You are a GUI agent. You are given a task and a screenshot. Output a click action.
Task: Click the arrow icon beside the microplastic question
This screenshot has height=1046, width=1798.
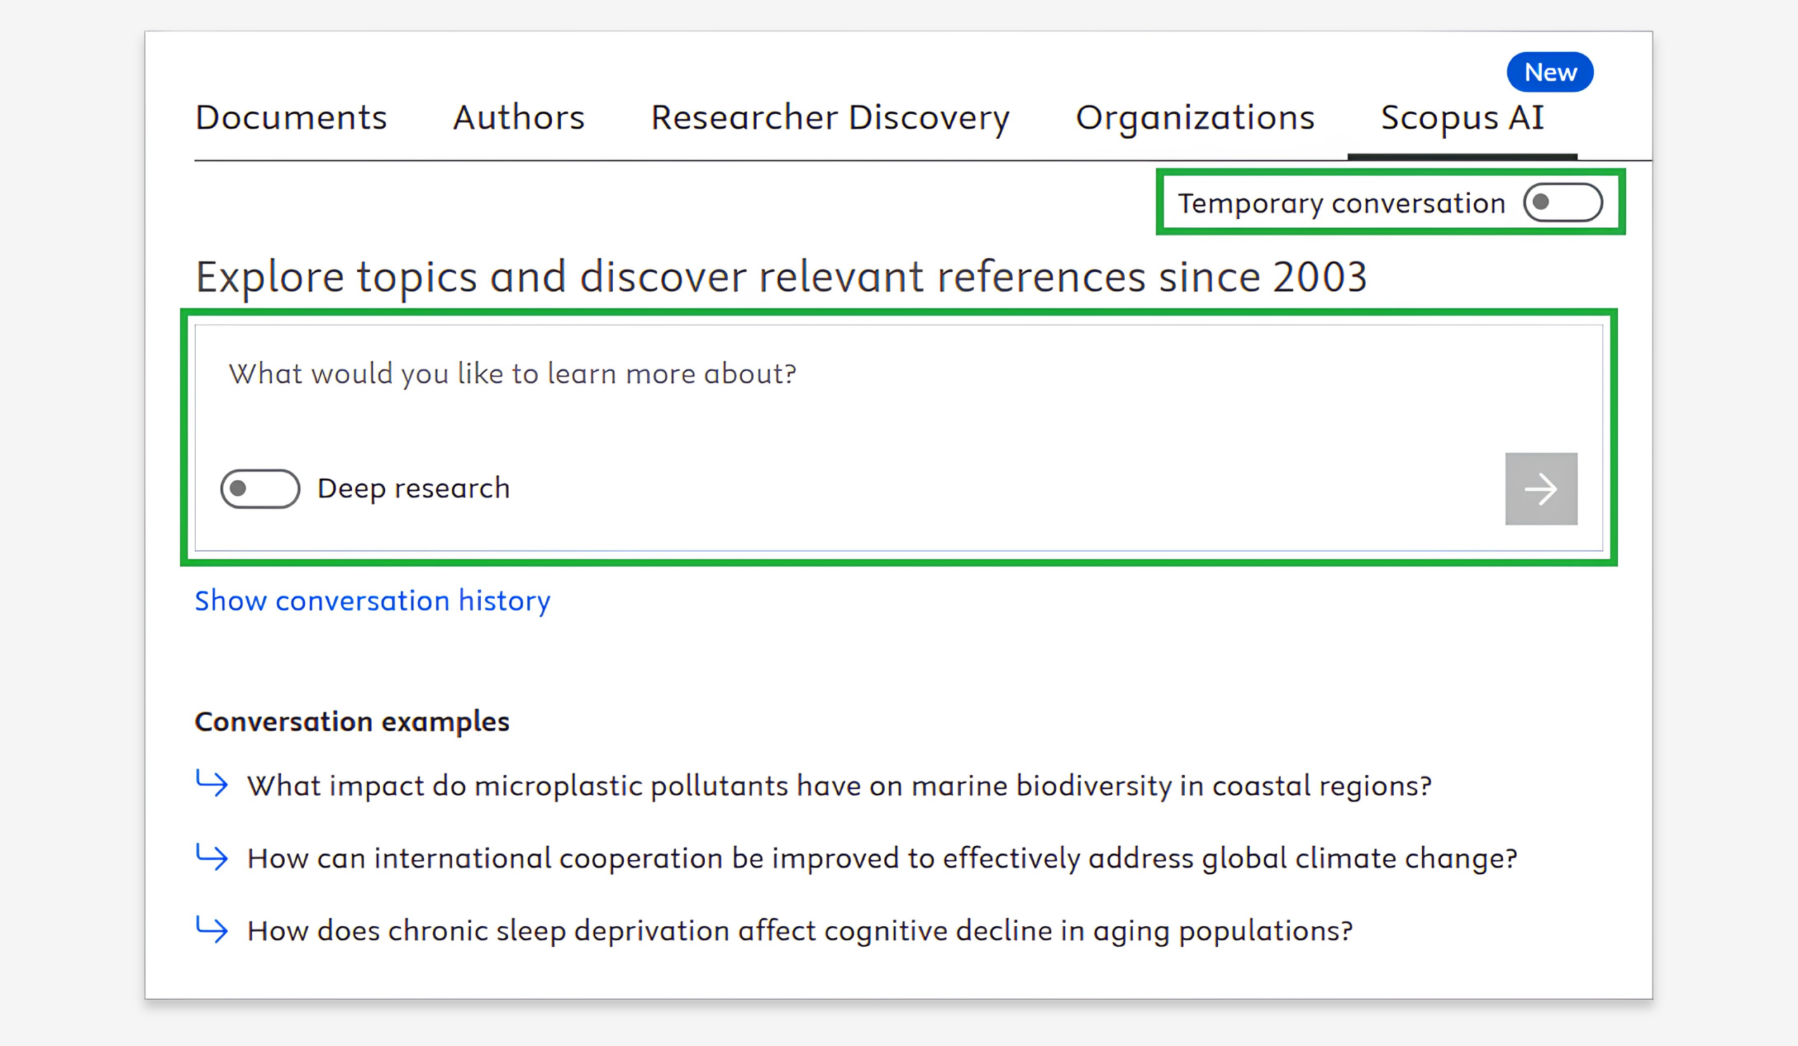tap(212, 783)
